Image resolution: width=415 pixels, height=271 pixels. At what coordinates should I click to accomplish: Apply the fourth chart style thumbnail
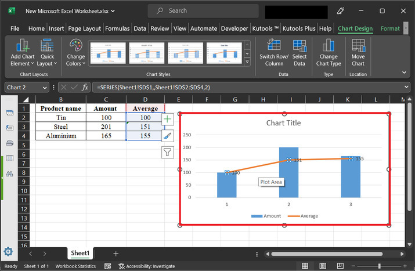pyautogui.click(x=224, y=53)
